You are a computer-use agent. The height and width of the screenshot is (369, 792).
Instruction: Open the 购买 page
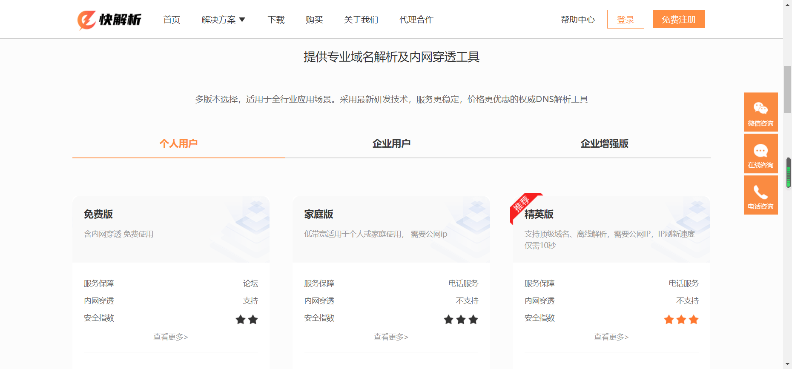(314, 20)
